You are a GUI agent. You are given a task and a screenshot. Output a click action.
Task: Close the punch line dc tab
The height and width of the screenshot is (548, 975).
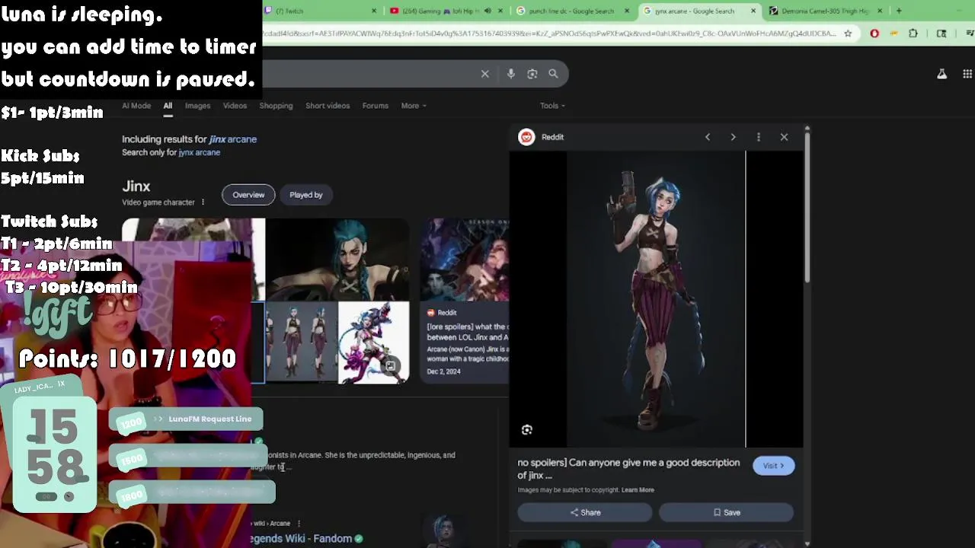point(627,11)
